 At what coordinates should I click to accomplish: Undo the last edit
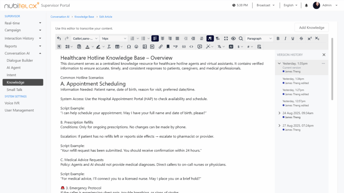pyautogui.click(x=59, y=39)
